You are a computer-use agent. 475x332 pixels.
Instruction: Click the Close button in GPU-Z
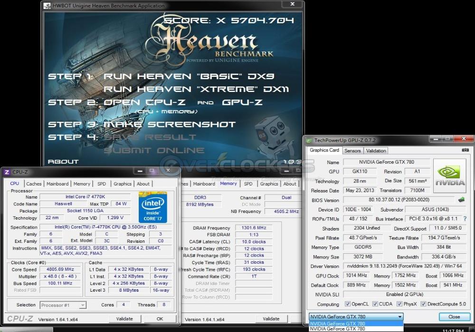point(454,316)
